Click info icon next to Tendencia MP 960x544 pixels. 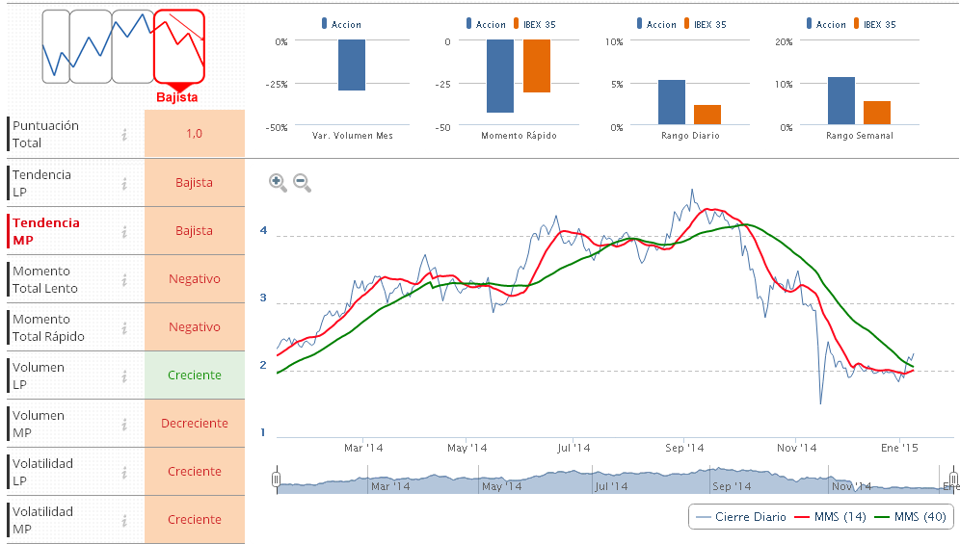click(x=124, y=231)
